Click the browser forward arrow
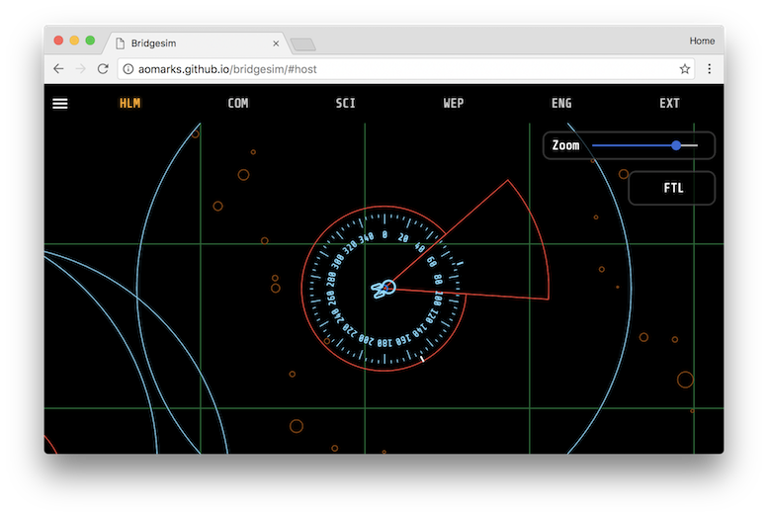768x517 pixels. (80, 69)
